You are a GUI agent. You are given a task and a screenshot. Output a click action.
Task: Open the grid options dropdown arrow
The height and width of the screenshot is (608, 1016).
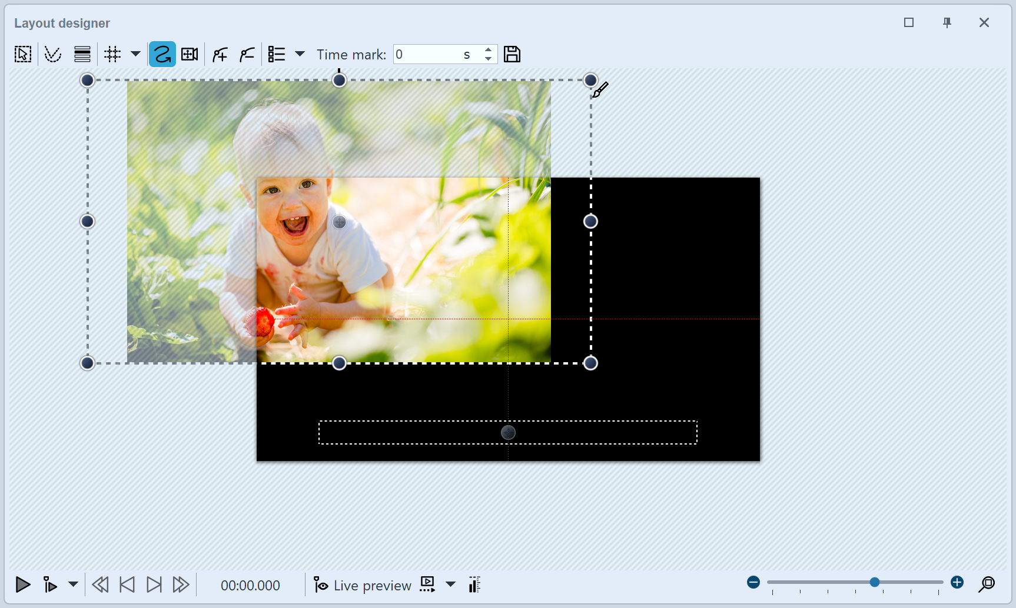(135, 54)
